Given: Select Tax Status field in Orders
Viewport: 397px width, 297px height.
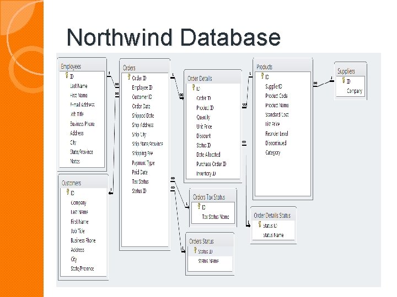Looking at the screenshot, I should pos(140,182).
